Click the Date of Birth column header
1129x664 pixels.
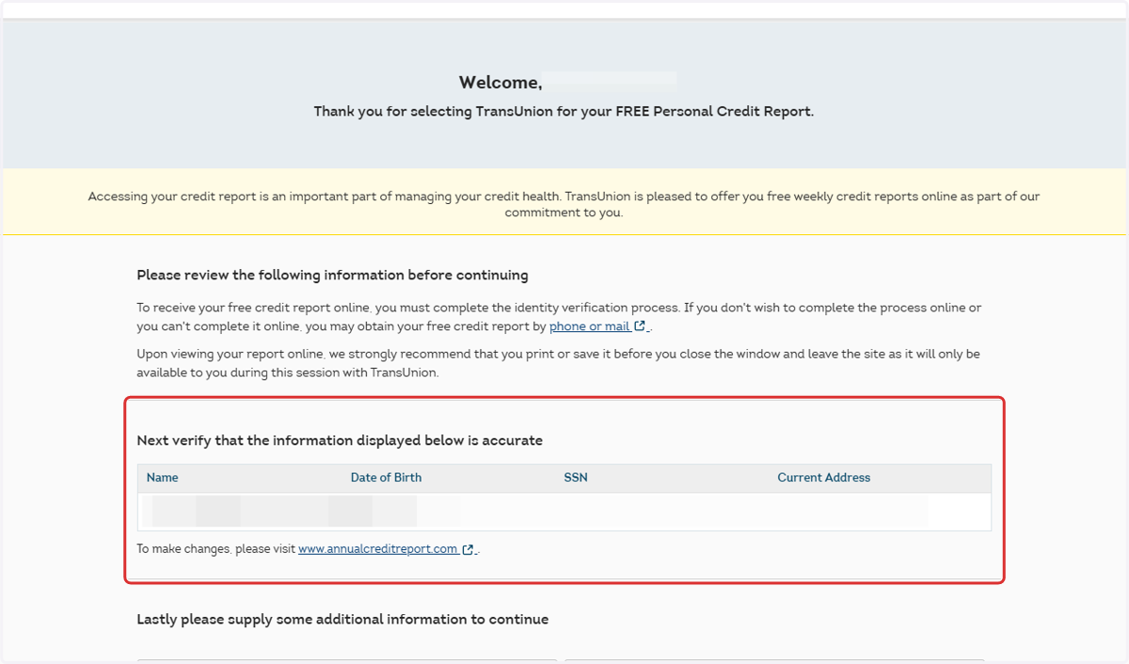pyautogui.click(x=386, y=478)
